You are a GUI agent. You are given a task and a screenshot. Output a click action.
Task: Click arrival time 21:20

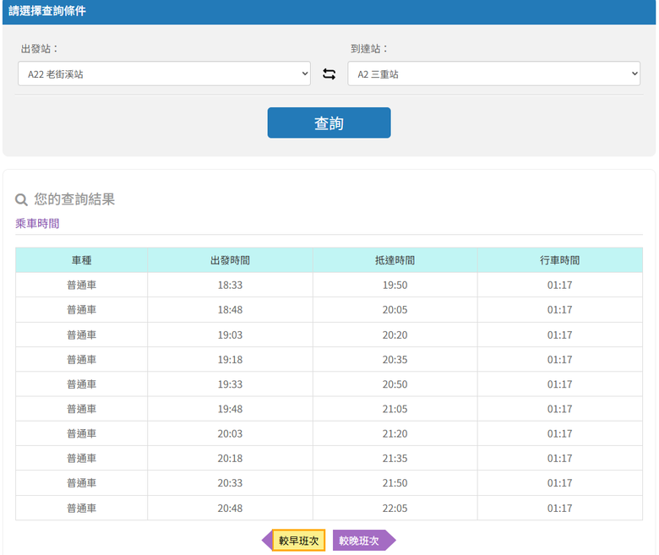(x=395, y=434)
